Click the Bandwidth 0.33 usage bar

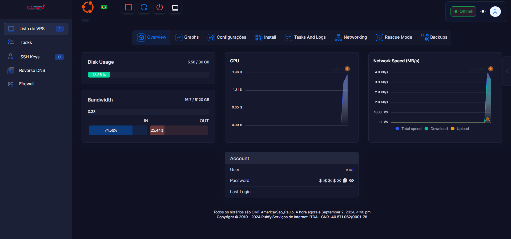coord(148,112)
